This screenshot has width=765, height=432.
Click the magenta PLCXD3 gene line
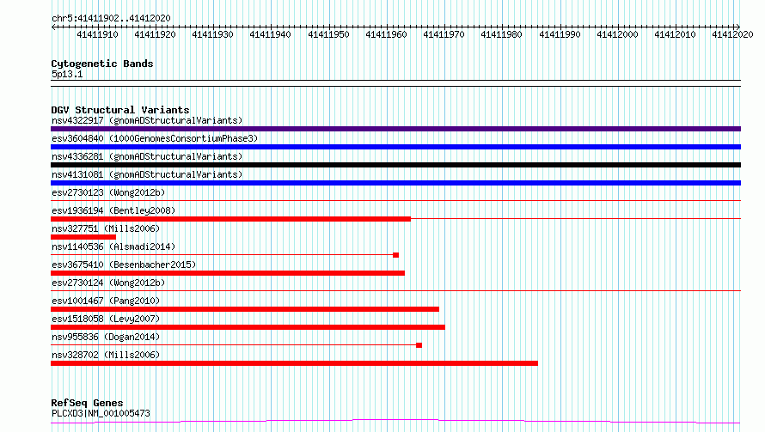(x=395, y=421)
